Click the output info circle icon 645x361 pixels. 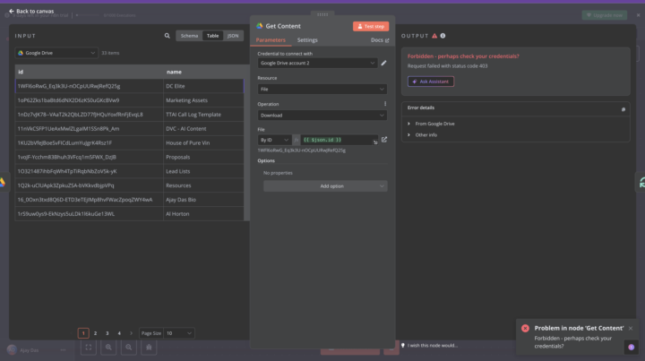coord(443,36)
